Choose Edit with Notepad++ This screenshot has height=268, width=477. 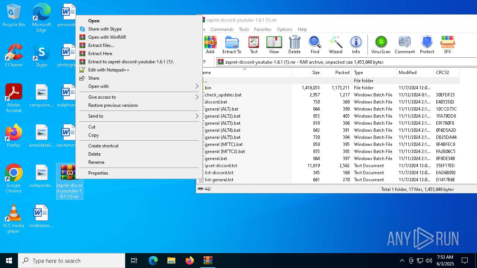[139, 70]
